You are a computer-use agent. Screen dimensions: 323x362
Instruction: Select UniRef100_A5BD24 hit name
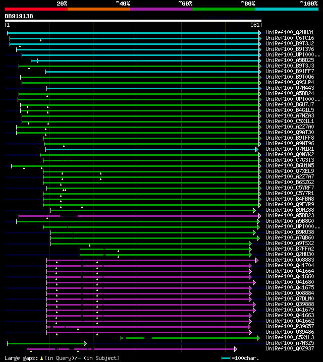[290, 93]
